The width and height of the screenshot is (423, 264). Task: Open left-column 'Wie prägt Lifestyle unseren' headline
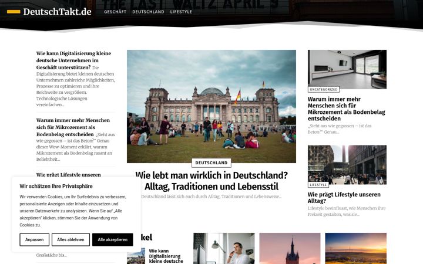[69, 175]
